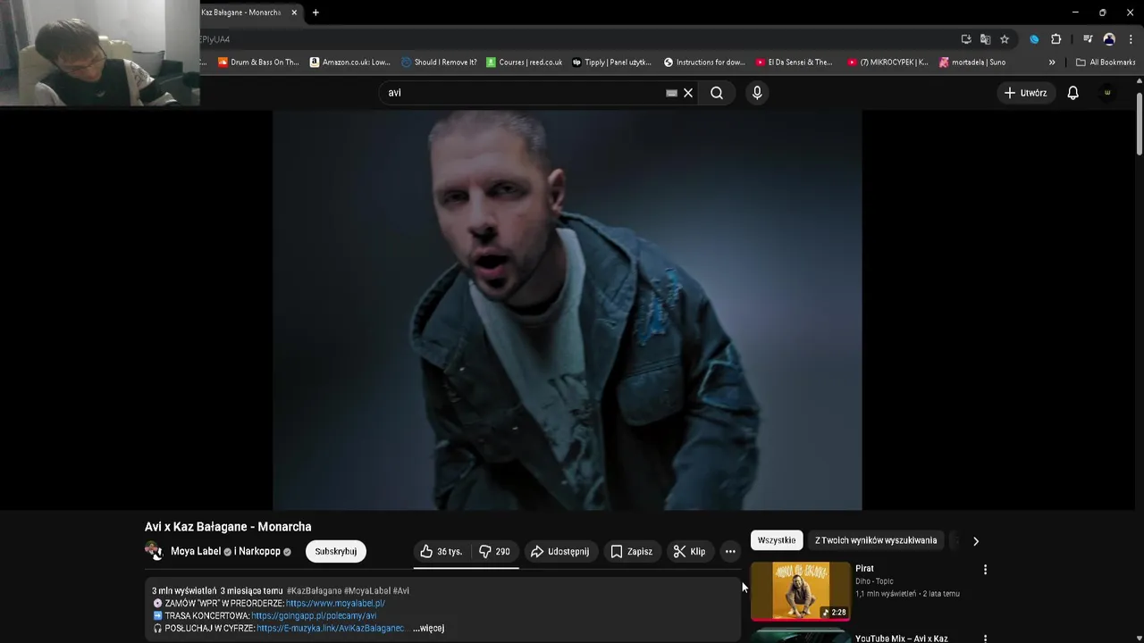Select the Z Twoich wyników wyszukiwania chip
The height and width of the screenshot is (643, 1144).
coord(876,540)
